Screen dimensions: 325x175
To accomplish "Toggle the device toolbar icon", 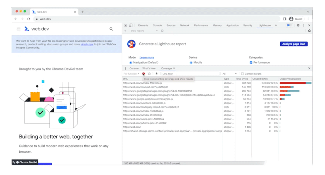I will tap(131, 25).
